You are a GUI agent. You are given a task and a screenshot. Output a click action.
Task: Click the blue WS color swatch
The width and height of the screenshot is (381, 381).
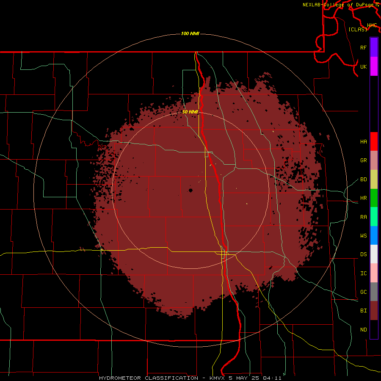(374, 235)
